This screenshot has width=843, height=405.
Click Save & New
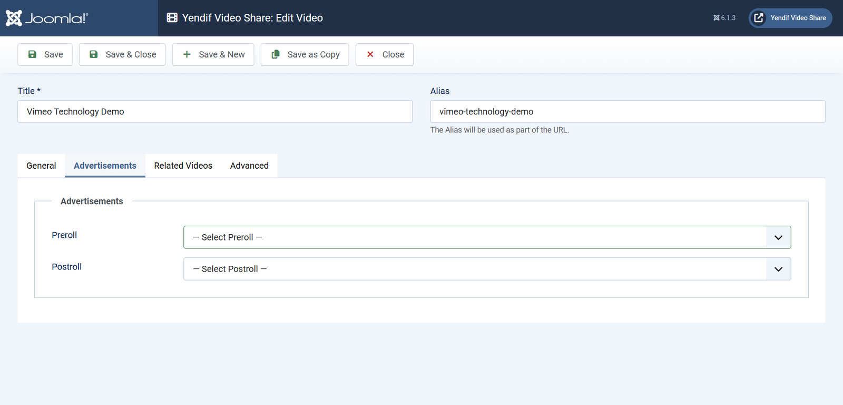coord(213,54)
